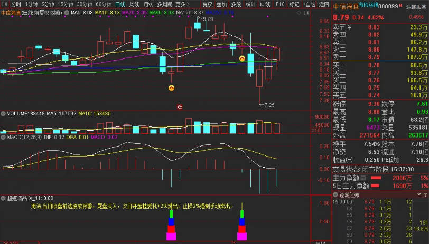
Task: Click the 画线 drawing tools button
Action: [265, 4]
